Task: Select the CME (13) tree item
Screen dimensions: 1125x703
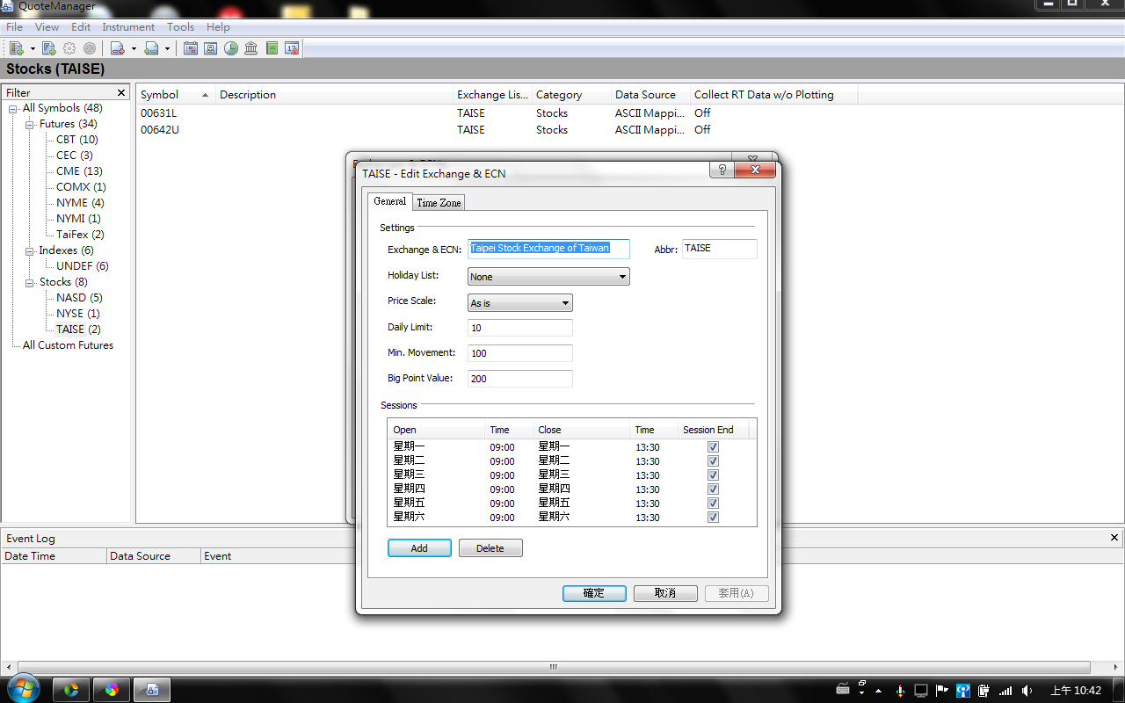Action: [x=79, y=171]
